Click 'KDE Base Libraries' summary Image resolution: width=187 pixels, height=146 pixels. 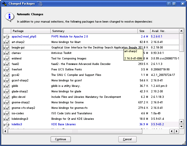[63, 124]
